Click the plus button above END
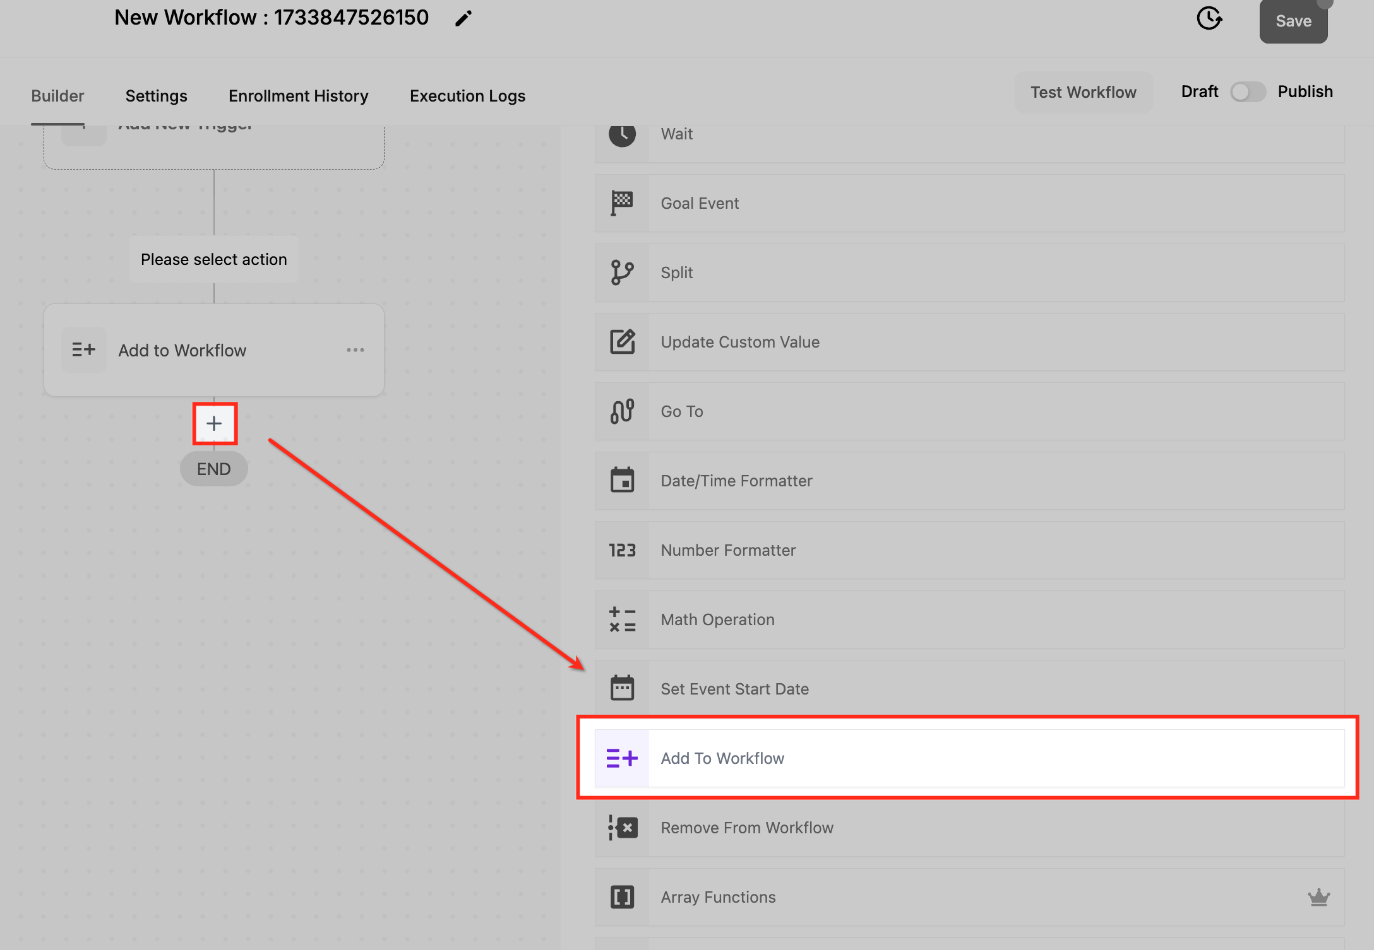This screenshot has width=1374, height=950. 215,423
